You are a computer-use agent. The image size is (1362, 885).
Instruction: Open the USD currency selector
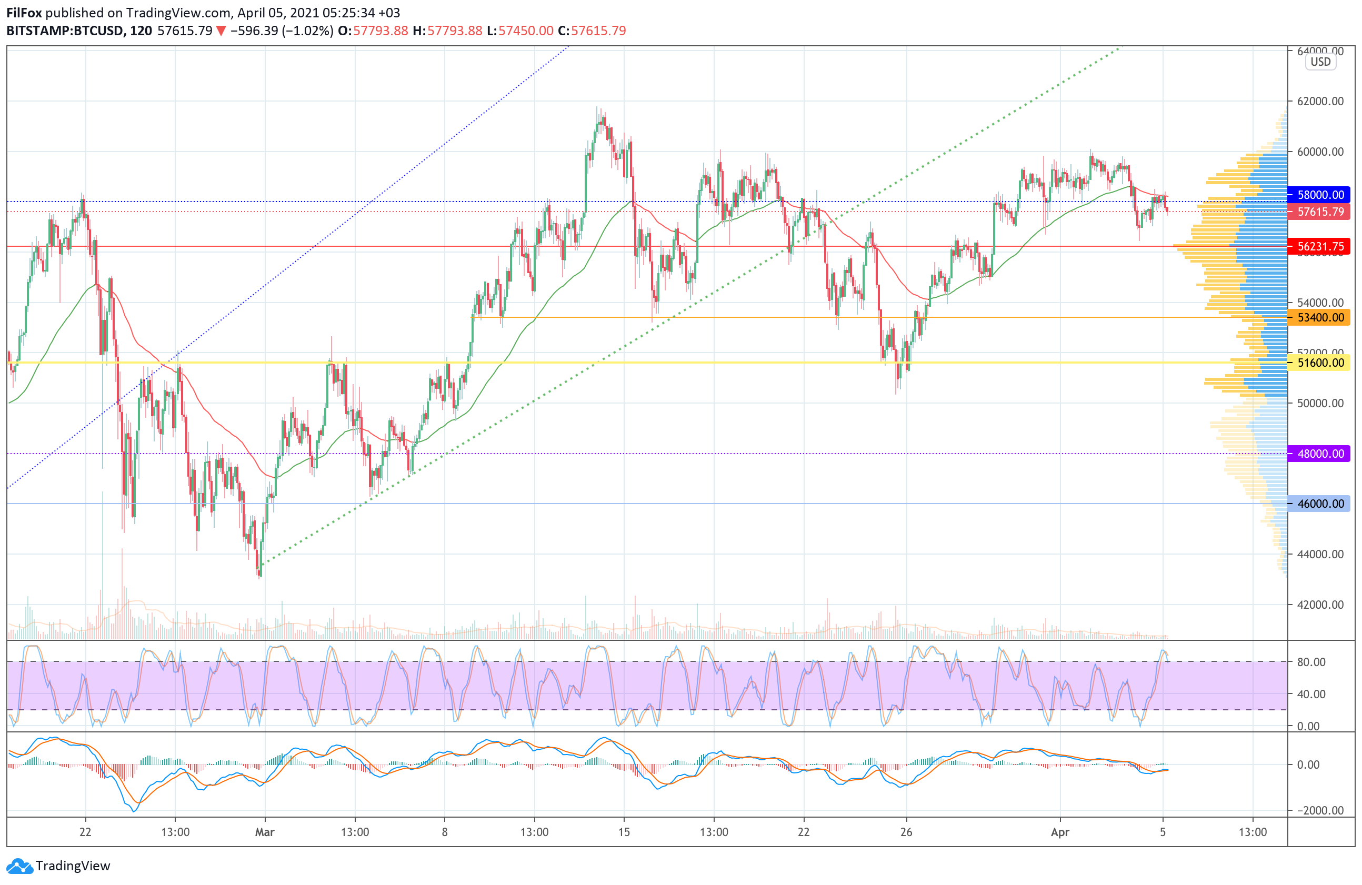[1320, 62]
